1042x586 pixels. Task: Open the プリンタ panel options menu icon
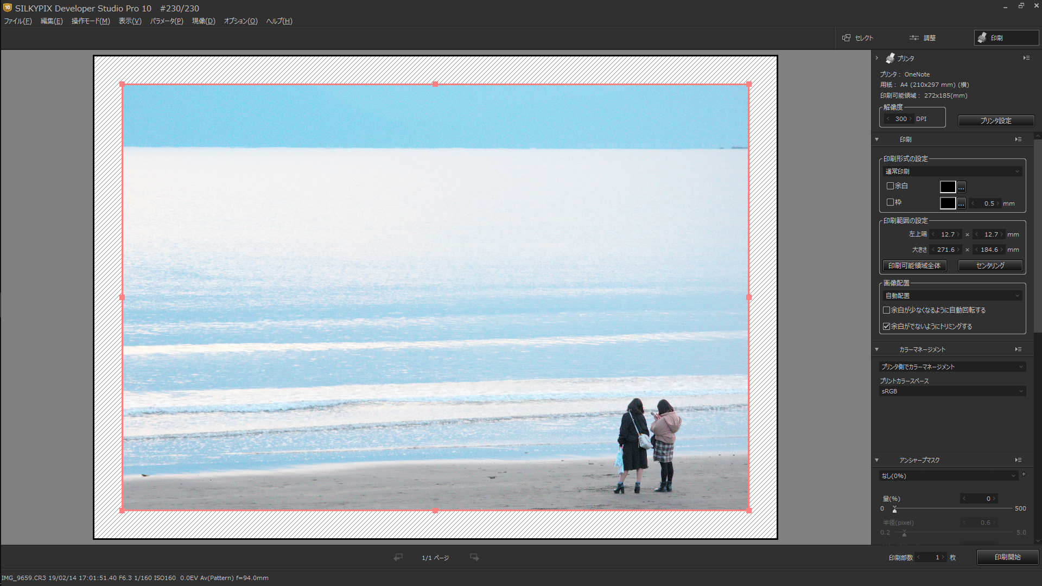(x=1026, y=58)
